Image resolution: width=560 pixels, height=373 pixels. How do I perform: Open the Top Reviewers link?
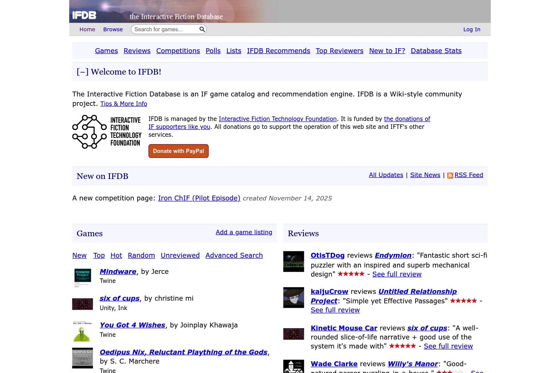(x=339, y=51)
